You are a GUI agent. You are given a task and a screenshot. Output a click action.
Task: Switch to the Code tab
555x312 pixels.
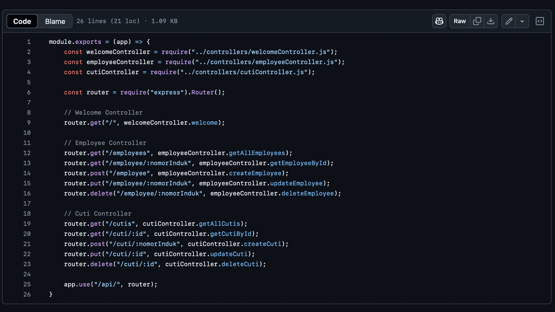pyautogui.click(x=22, y=21)
